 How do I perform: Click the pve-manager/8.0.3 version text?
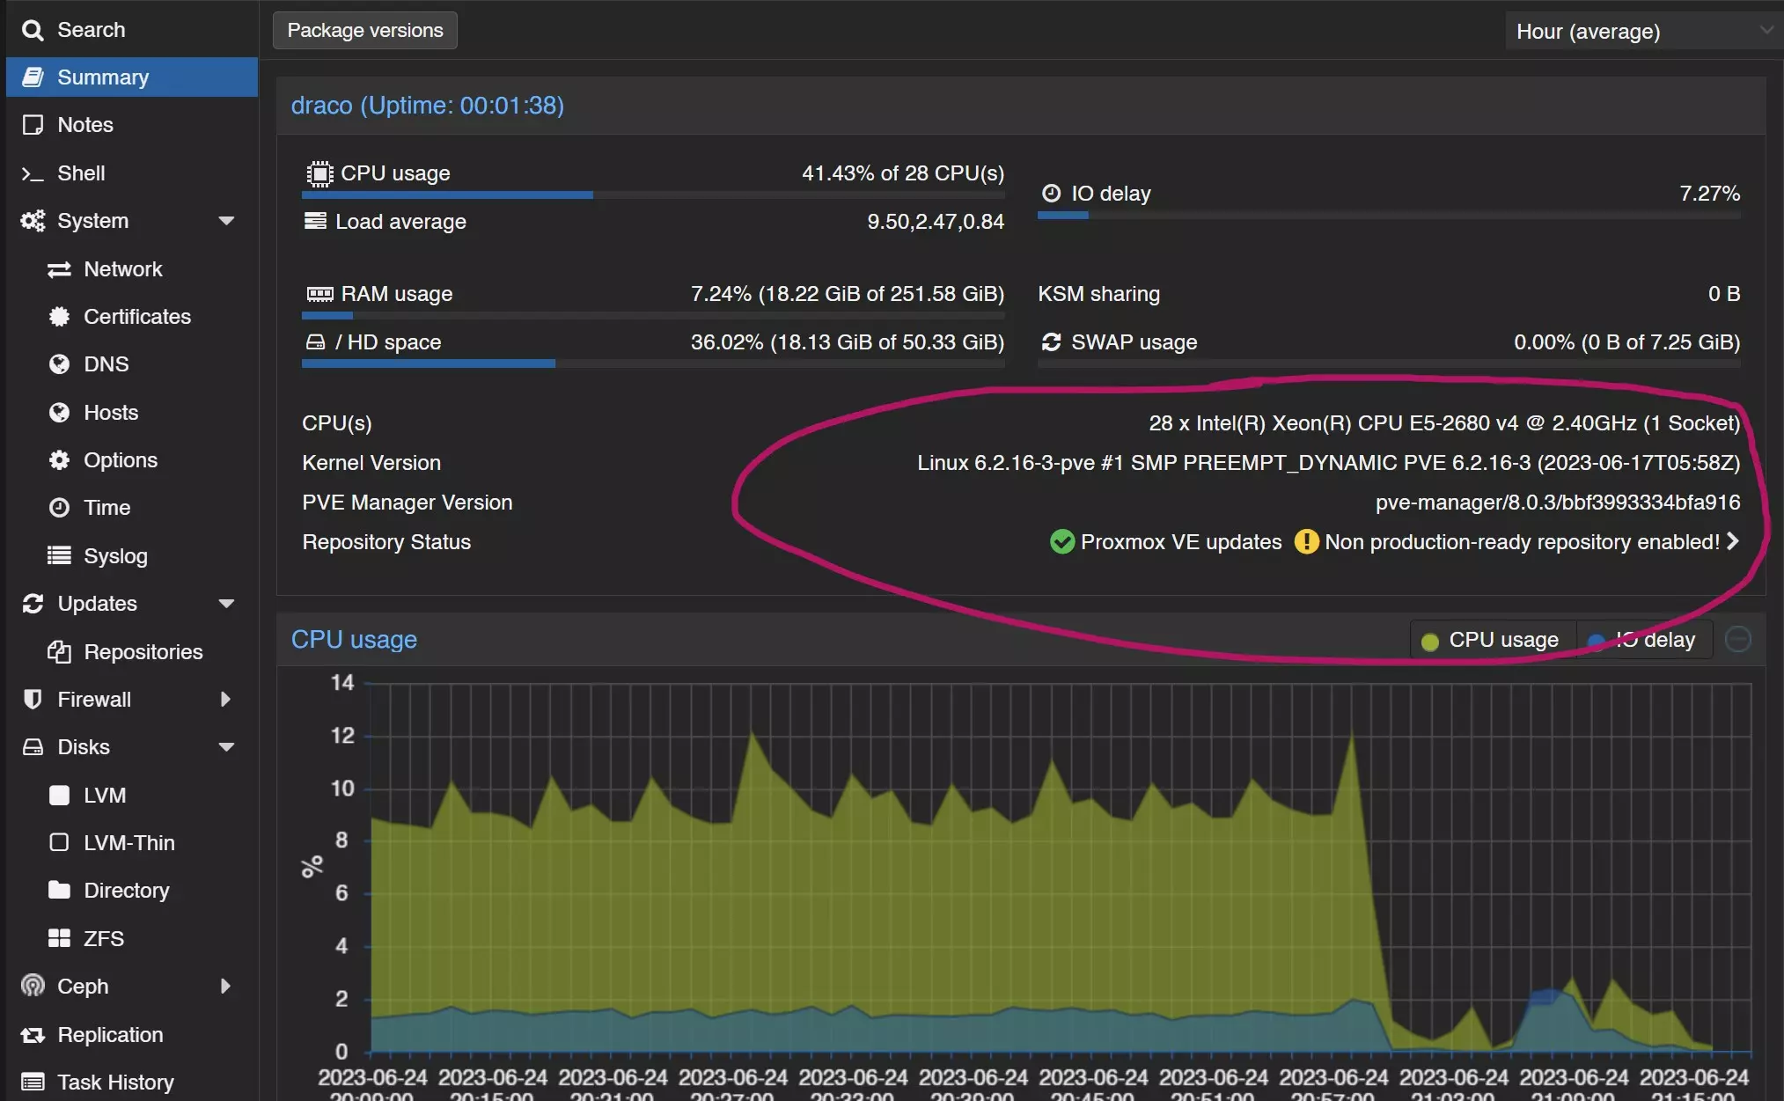point(1558,503)
